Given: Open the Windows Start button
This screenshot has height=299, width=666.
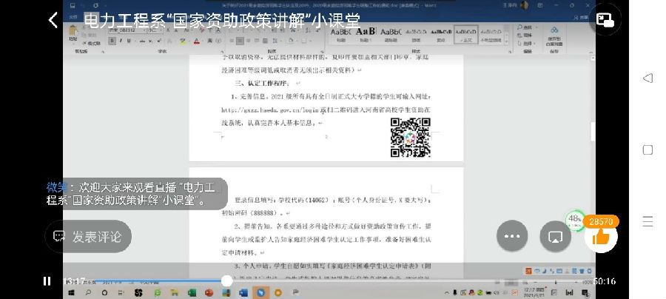Looking at the screenshot, I should (x=71, y=292).
